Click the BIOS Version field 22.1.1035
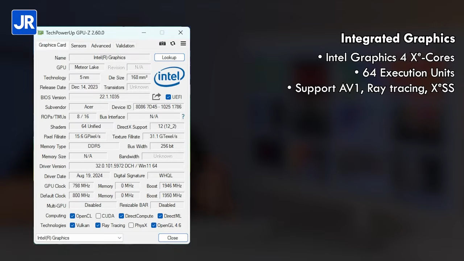464x261 pixels. (109, 97)
